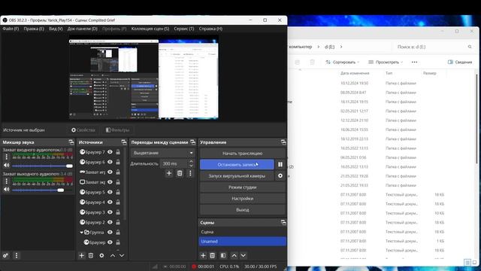Undock the Управление controls panel icon
This screenshot has height=271, width=481.
click(x=283, y=142)
